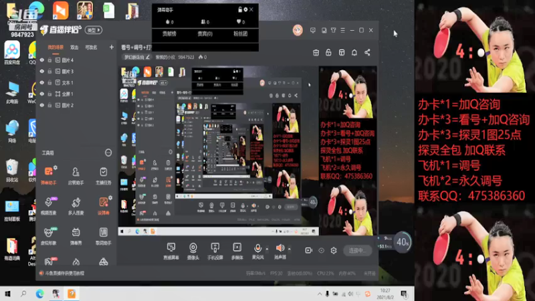Open the flame icon tool at toolbox bottom
Viewport: 535px width, 301px height.
(x=76, y=262)
